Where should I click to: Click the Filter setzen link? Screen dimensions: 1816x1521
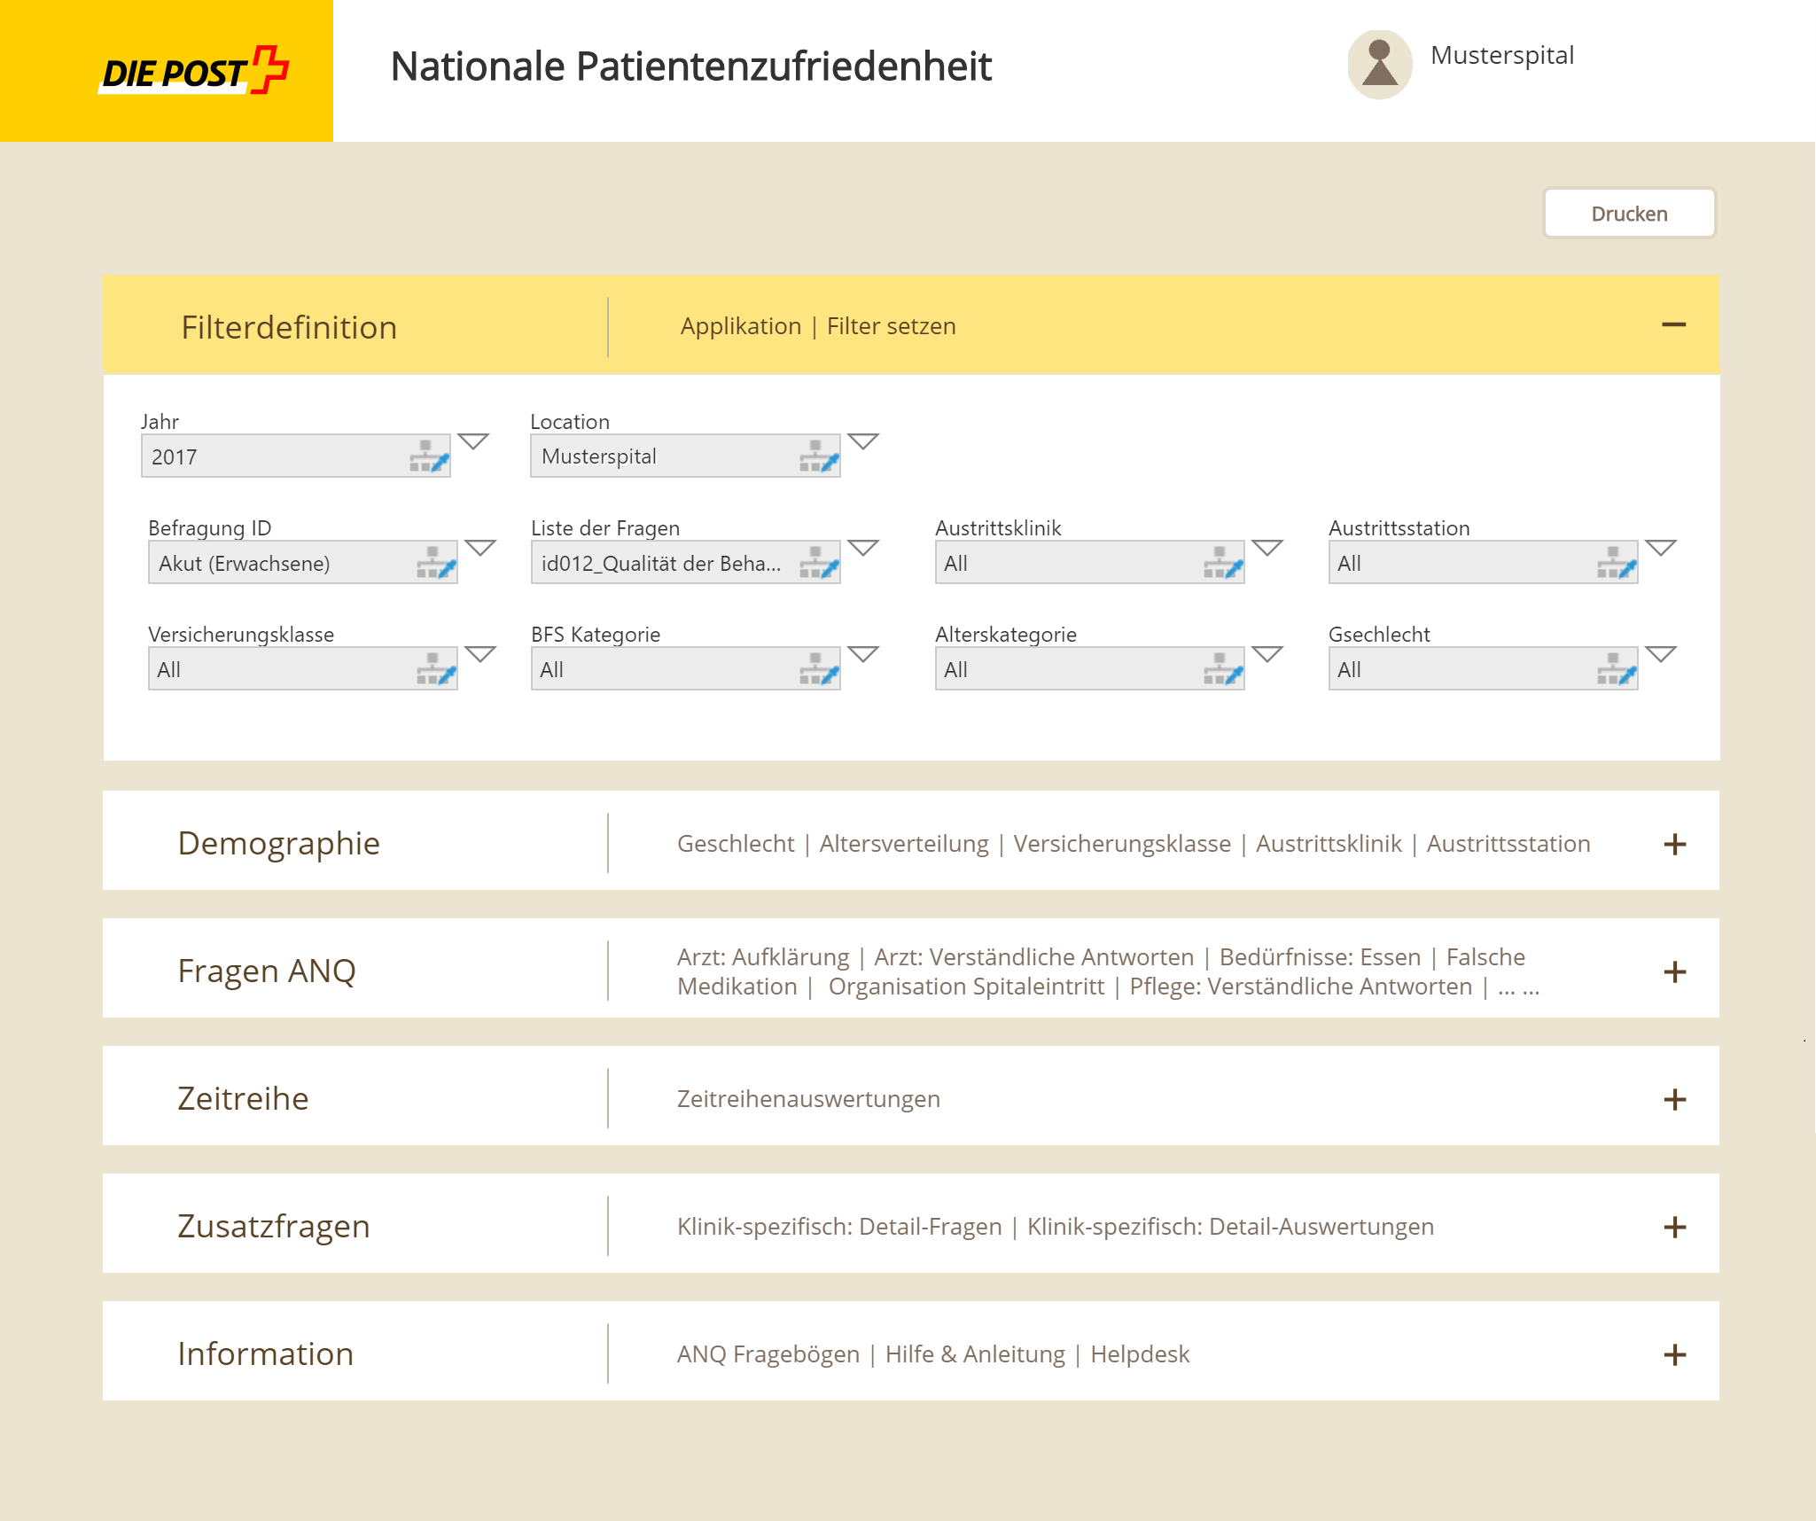[891, 326]
